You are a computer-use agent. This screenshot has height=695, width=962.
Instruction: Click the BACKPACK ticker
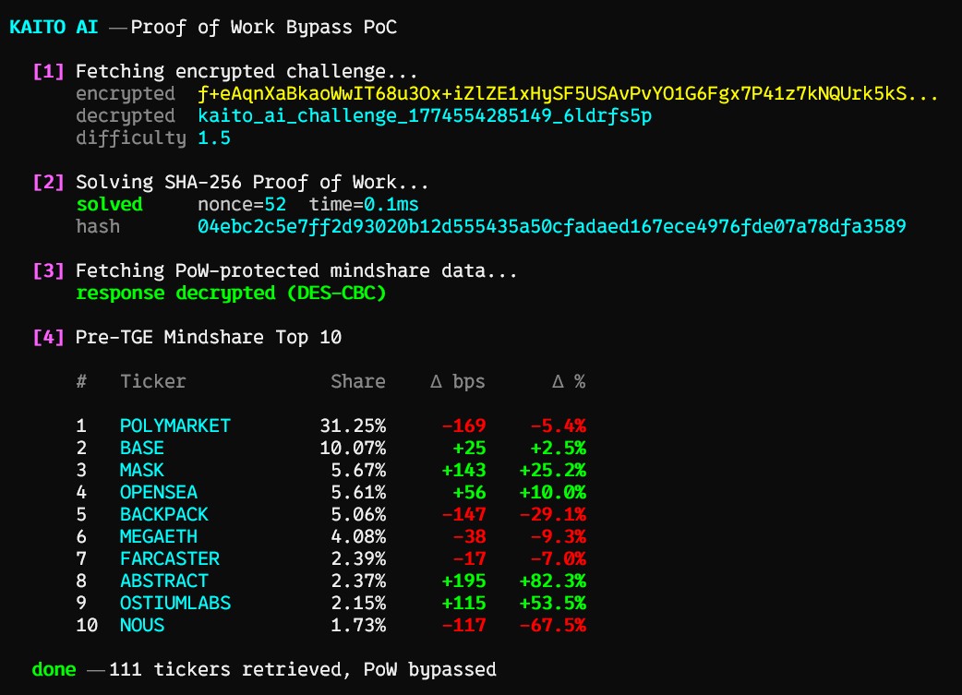(x=164, y=514)
